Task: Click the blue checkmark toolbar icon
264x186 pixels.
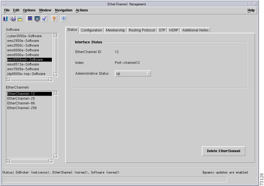Action: [x=44, y=19]
